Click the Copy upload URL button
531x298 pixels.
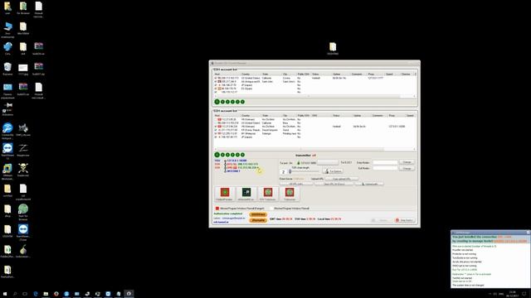click(342, 179)
